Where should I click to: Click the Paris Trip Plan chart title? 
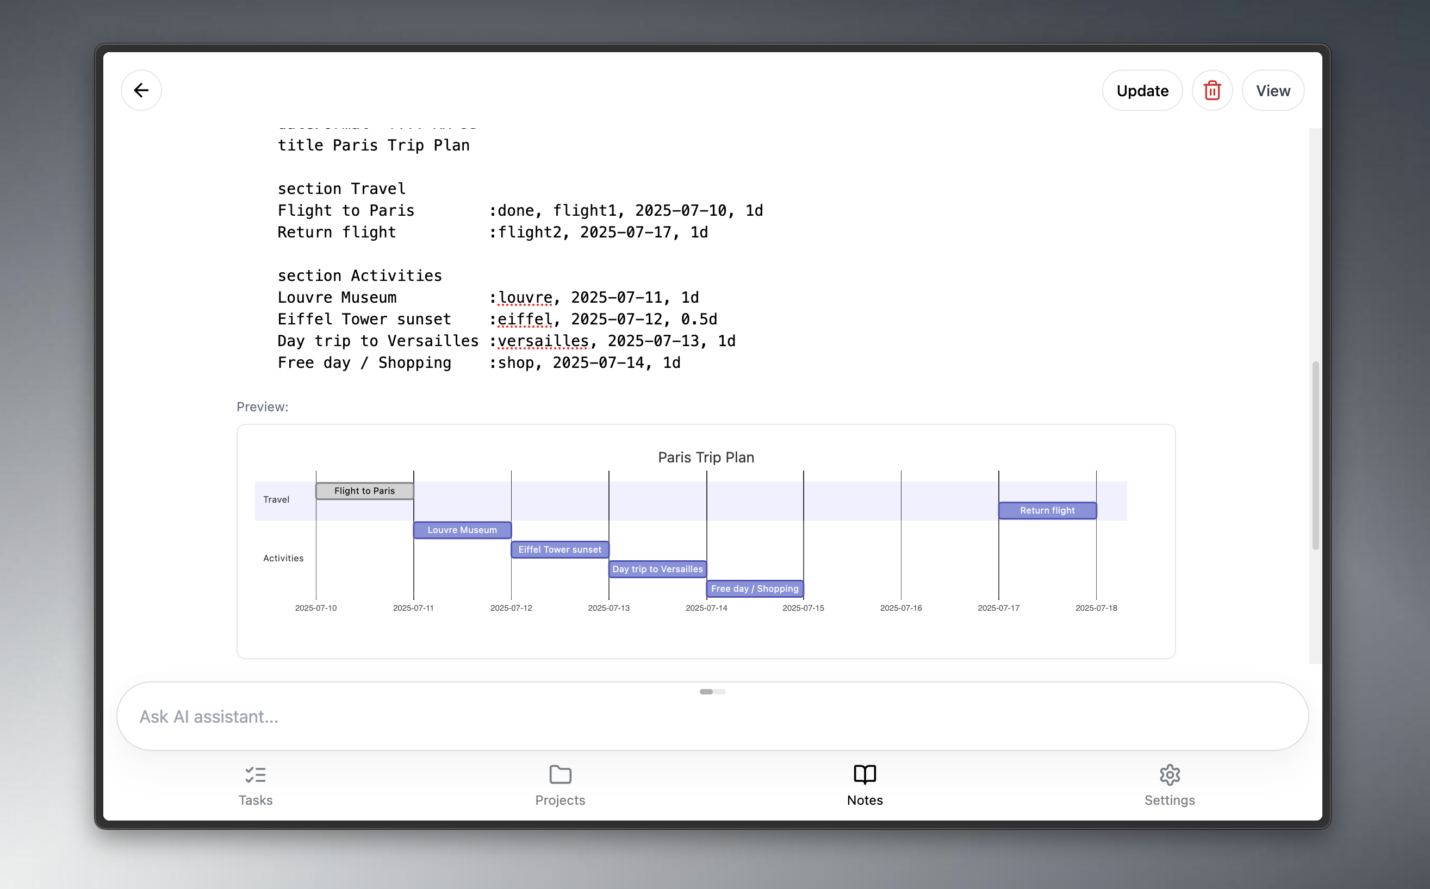pos(705,457)
